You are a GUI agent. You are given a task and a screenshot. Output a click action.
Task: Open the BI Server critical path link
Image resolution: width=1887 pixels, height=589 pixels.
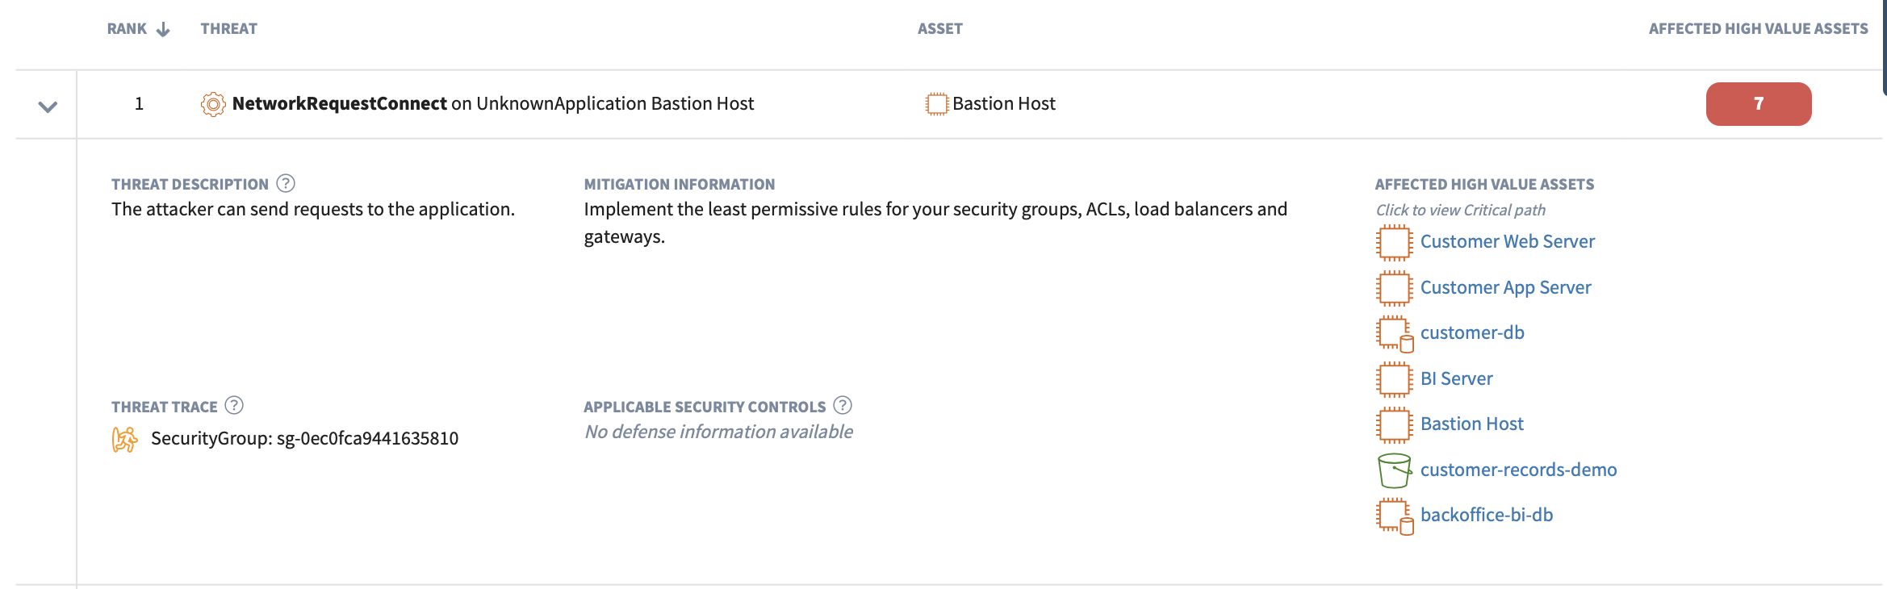1456,379
